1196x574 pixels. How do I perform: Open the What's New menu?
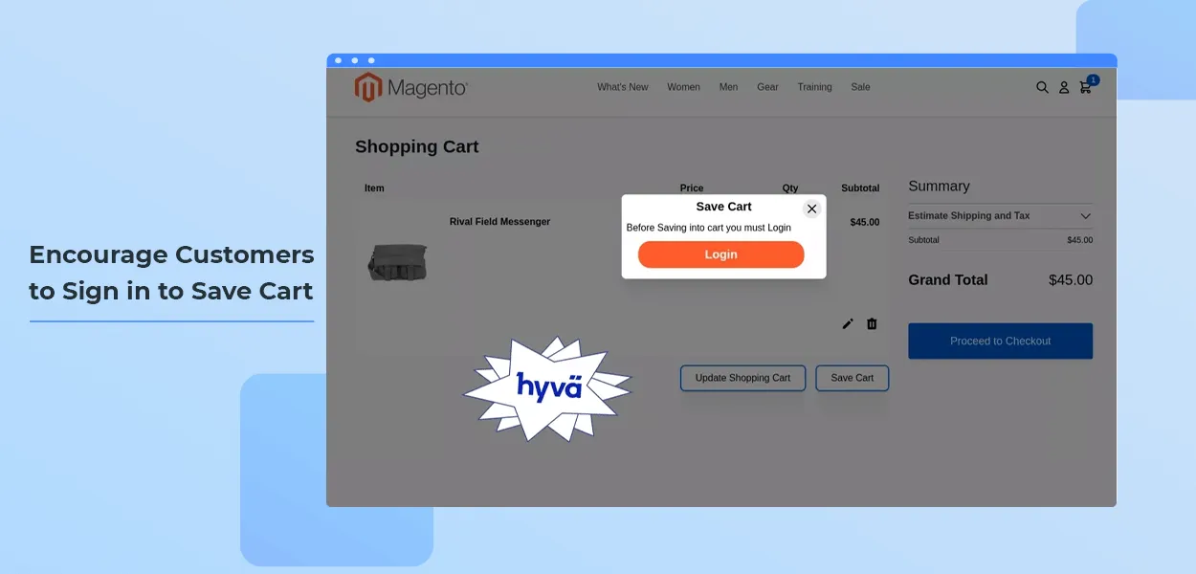pyautogui.click(x=622, y=87)
